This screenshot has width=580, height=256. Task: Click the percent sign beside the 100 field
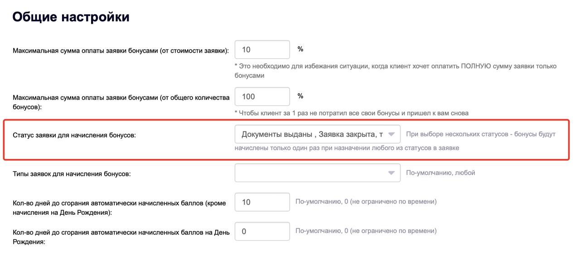coord(300,96)
